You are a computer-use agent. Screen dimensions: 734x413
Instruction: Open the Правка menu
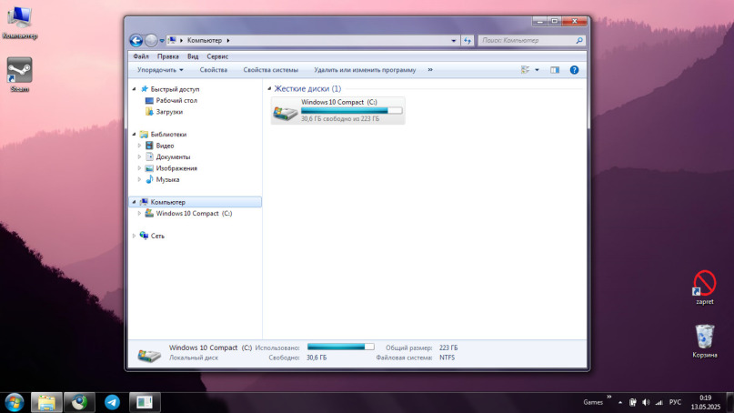click(167, 56)
